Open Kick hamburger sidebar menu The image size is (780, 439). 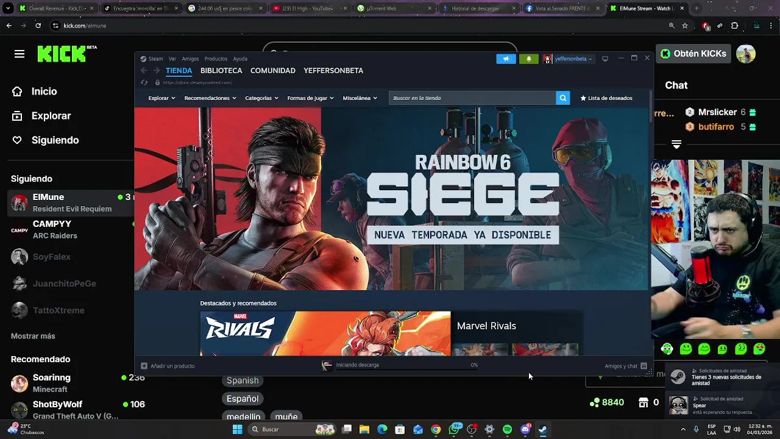point(19,54)
